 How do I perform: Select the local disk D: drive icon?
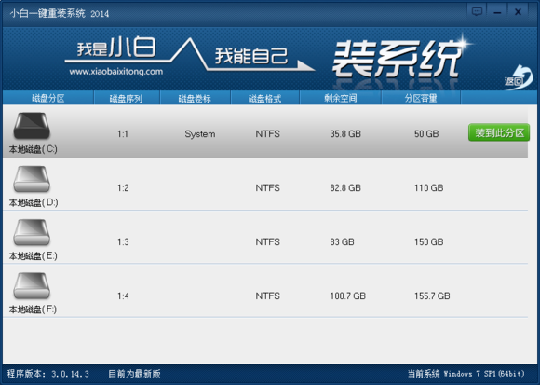[32, 179]
